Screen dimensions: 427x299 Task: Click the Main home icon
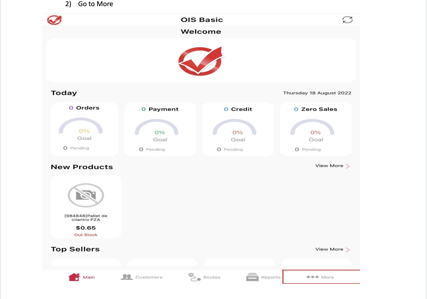click(x=74, y=277)
